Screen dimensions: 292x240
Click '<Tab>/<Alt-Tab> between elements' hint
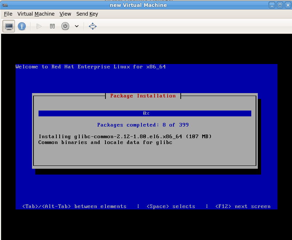pyautogui.click(x=74, y=207)
